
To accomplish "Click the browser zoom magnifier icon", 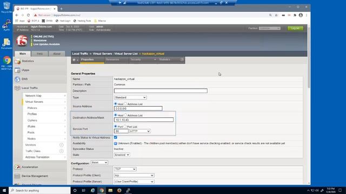I will [270, 15].
